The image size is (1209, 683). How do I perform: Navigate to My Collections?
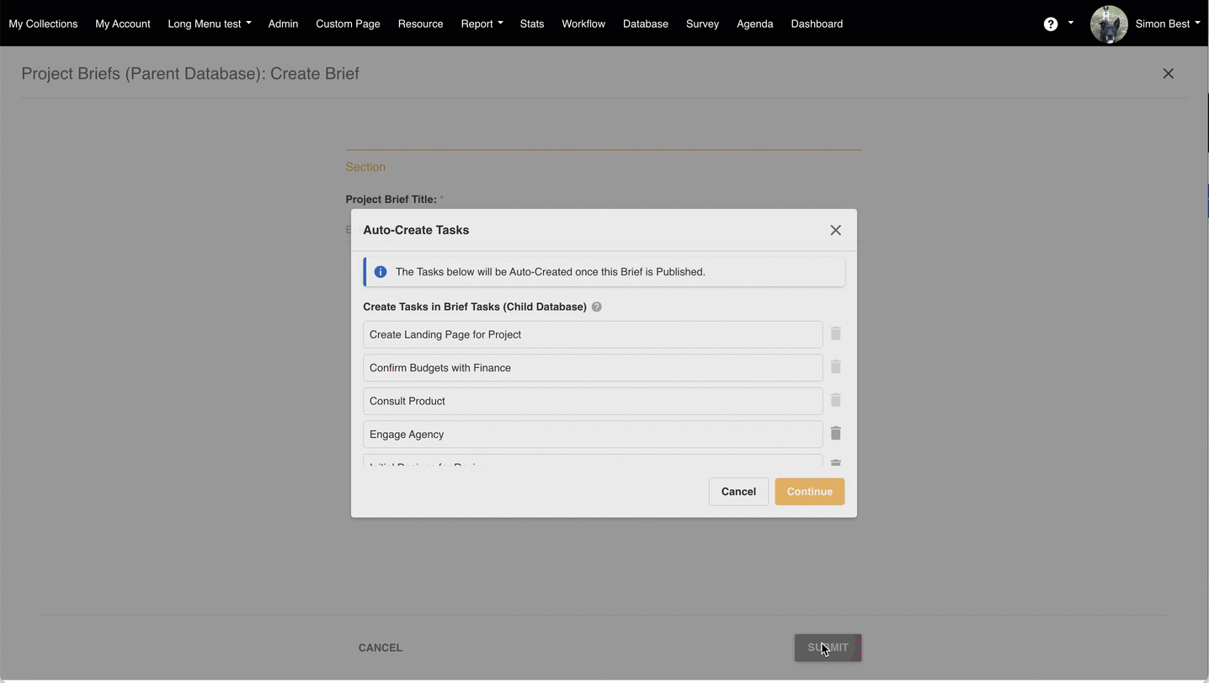(43, 24)
